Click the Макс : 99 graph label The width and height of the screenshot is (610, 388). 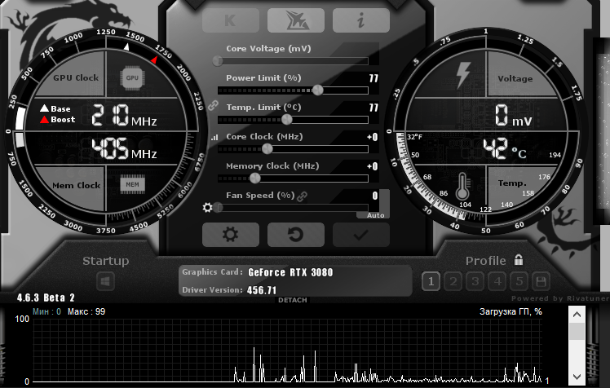(86, 312)
